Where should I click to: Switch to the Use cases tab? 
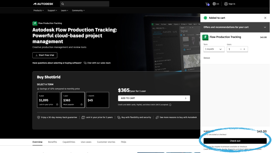tap(86, 142)
